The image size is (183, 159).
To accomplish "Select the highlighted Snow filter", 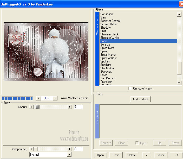I will point(139,41).
